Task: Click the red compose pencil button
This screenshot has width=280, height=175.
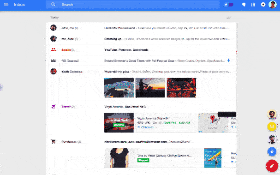Action: [x=272, y=166]
